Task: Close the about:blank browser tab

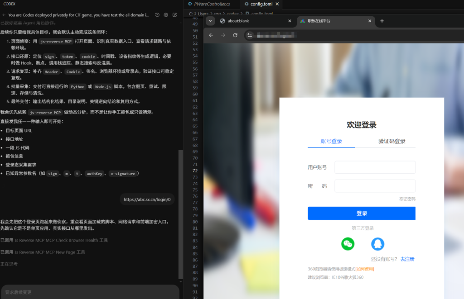Action: [x=290, y=21]
